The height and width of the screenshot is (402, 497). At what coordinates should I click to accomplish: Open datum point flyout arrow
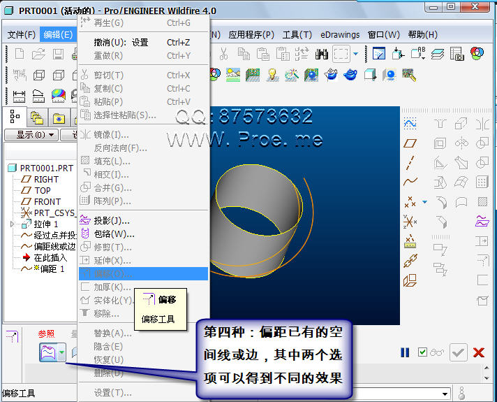point(424,201)
